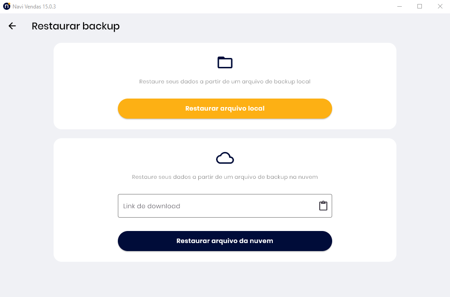
Task: Click the Restaurar backup page heading
Action: (x=75, y=26)
